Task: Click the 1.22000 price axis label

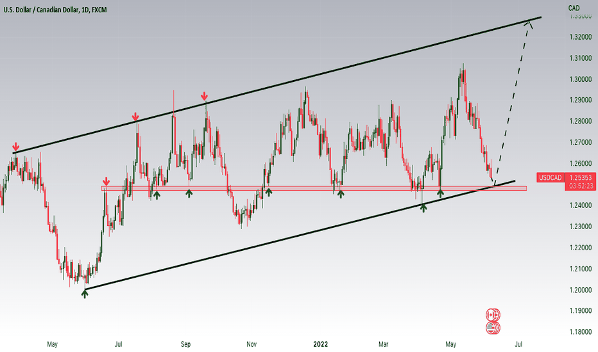Action: 581,248
